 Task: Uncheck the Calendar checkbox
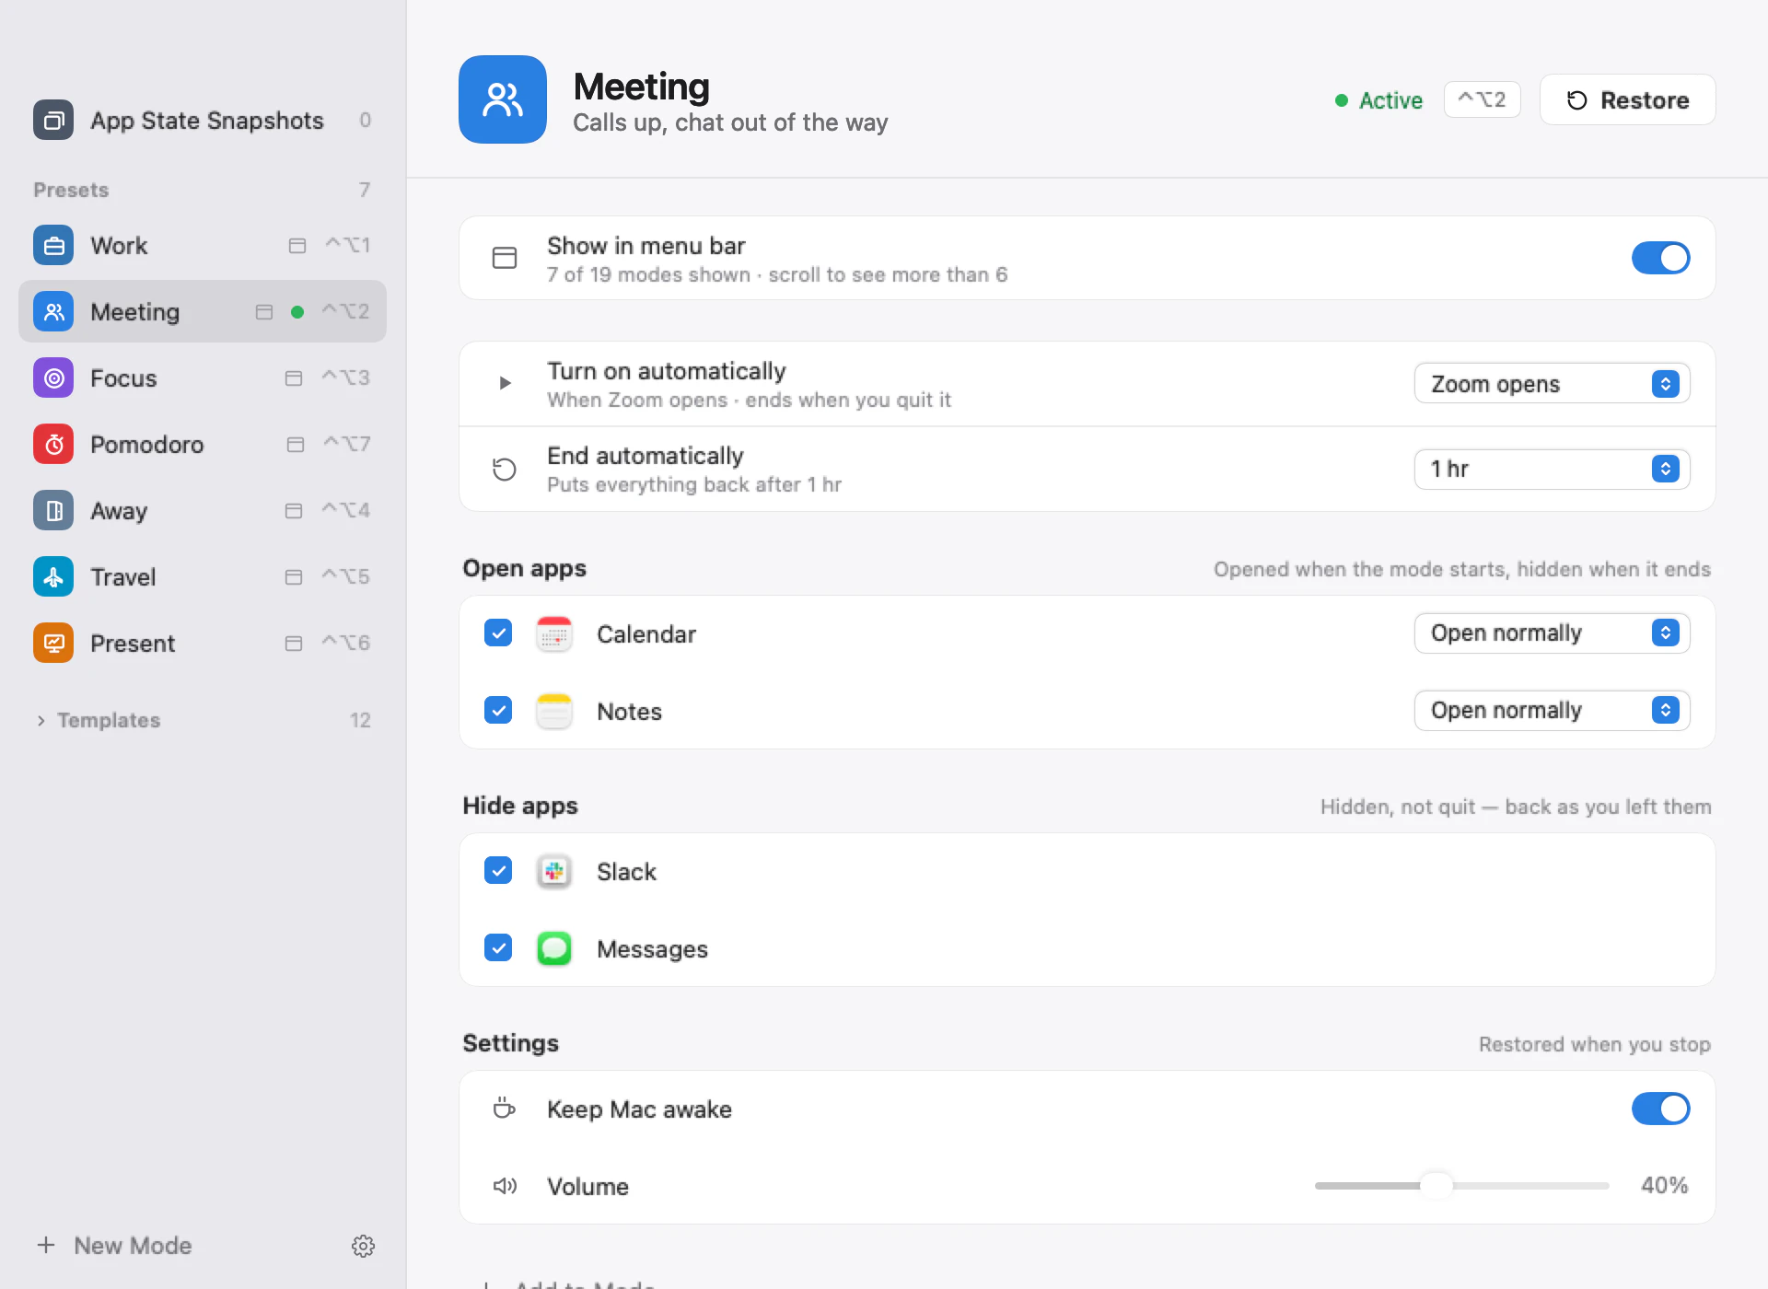pos(498,633)
